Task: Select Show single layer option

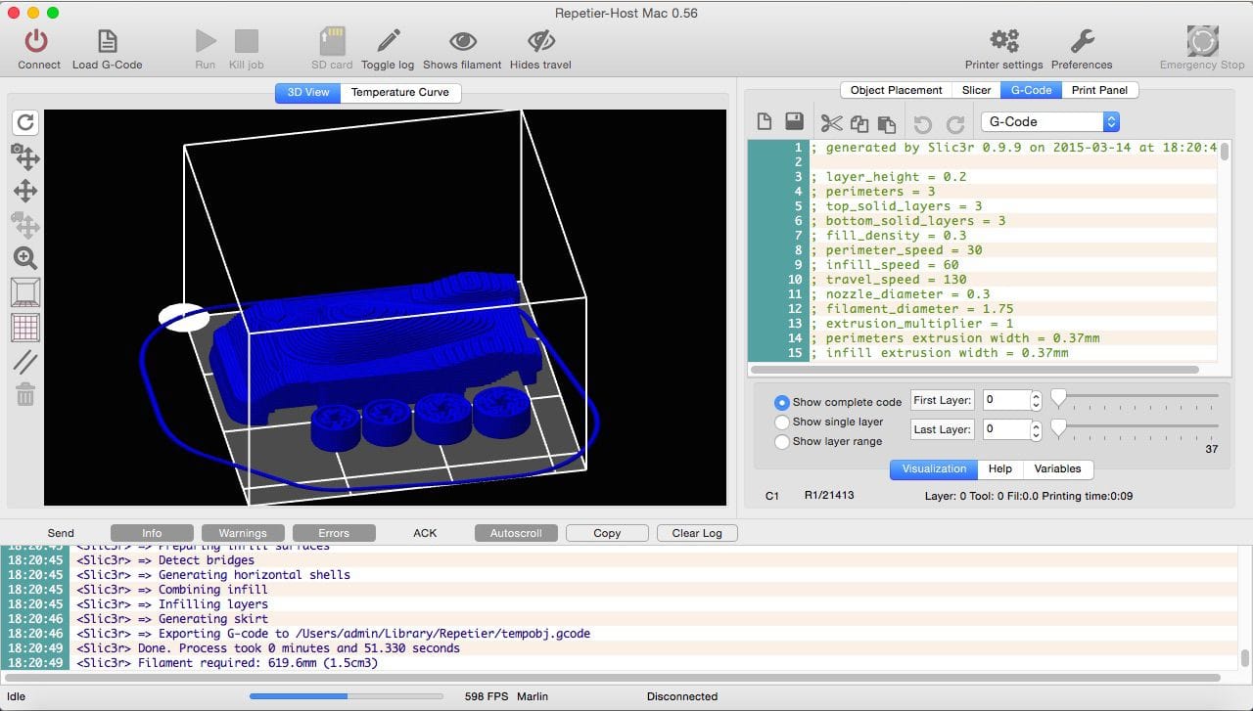Action: [782, 422]
